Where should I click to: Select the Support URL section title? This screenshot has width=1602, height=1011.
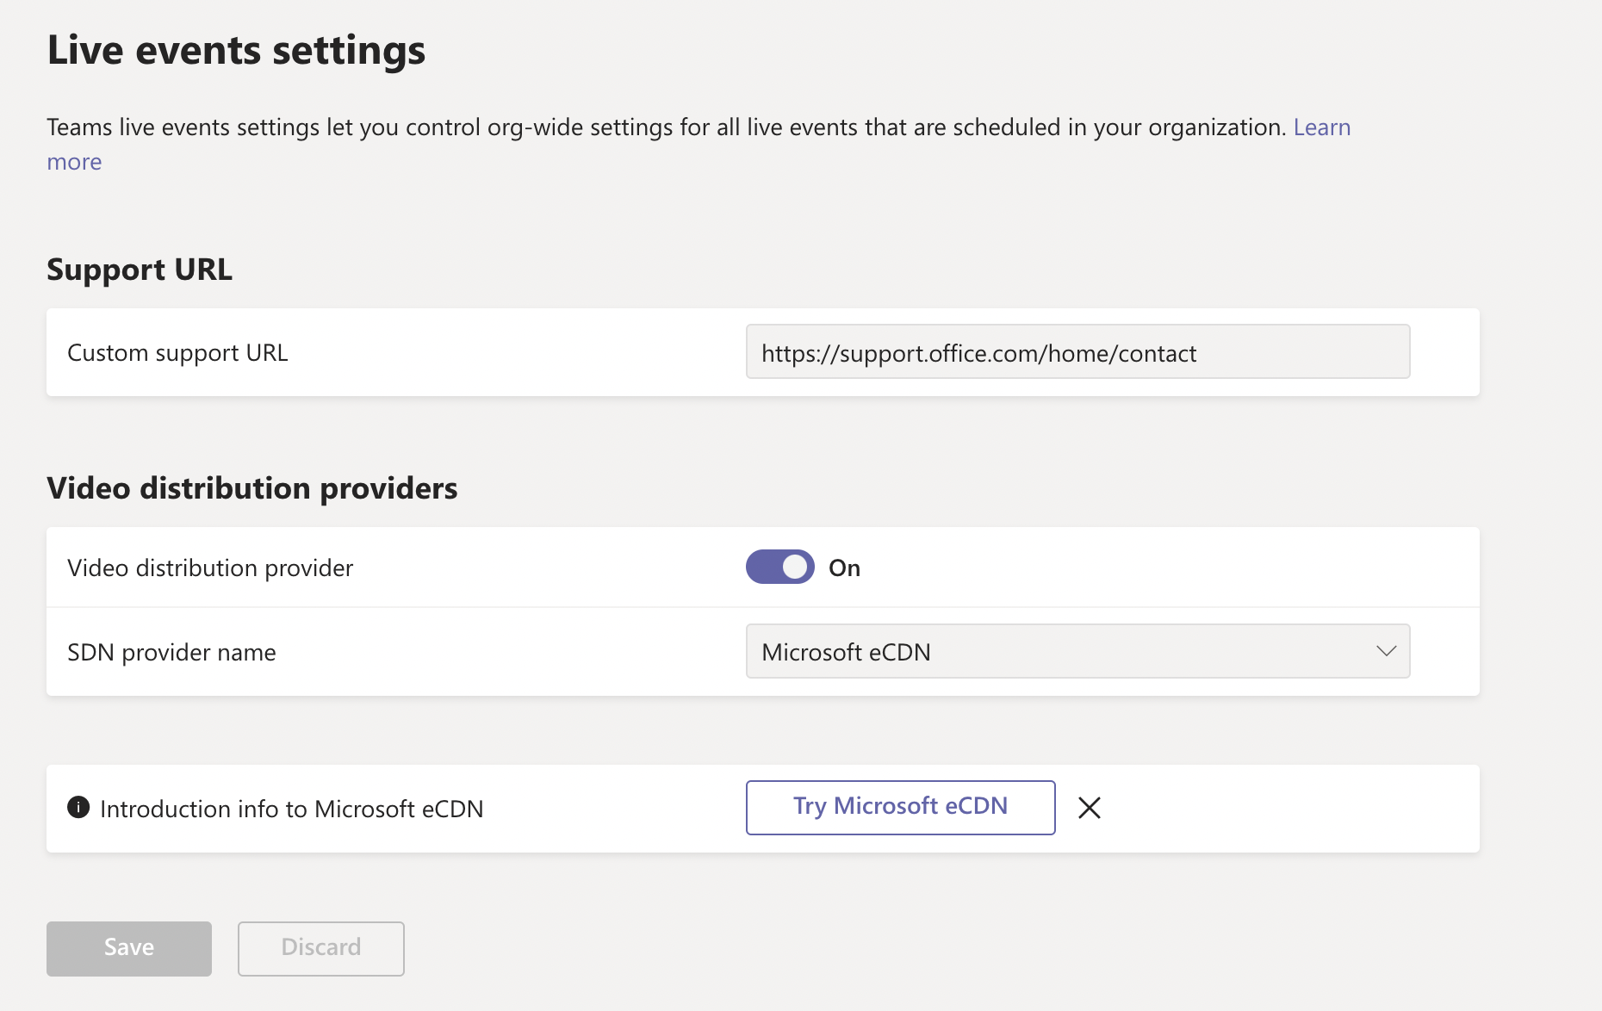(139, 269)
